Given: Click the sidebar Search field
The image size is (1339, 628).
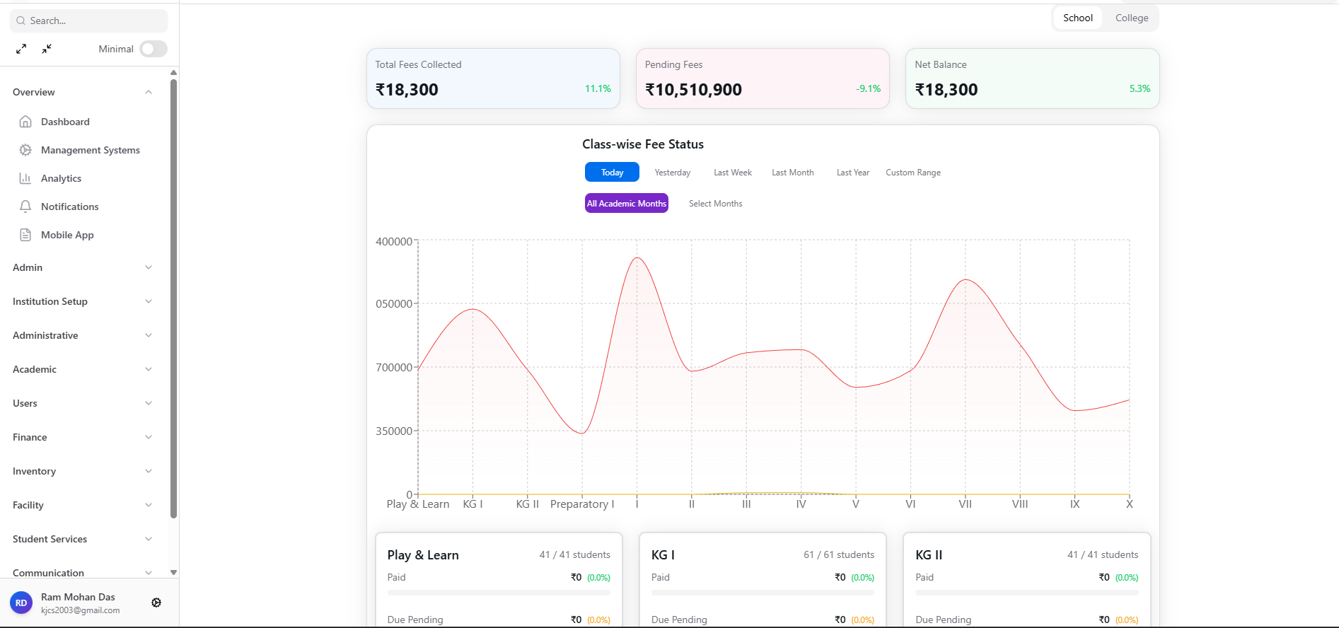Looking at the screenshot, I should pos(88,21).
